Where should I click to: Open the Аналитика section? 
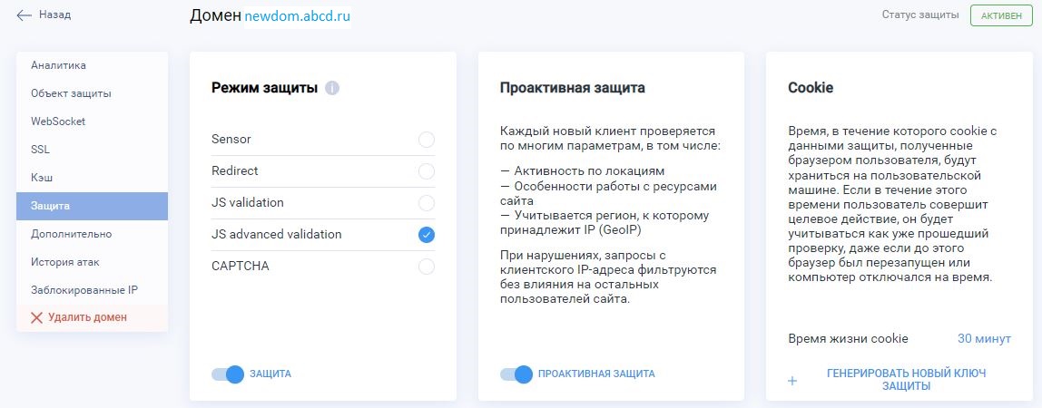pos(58,65)
